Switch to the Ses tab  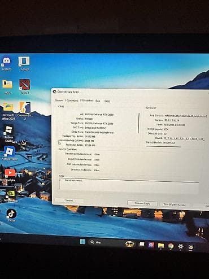tap(98, 101)
